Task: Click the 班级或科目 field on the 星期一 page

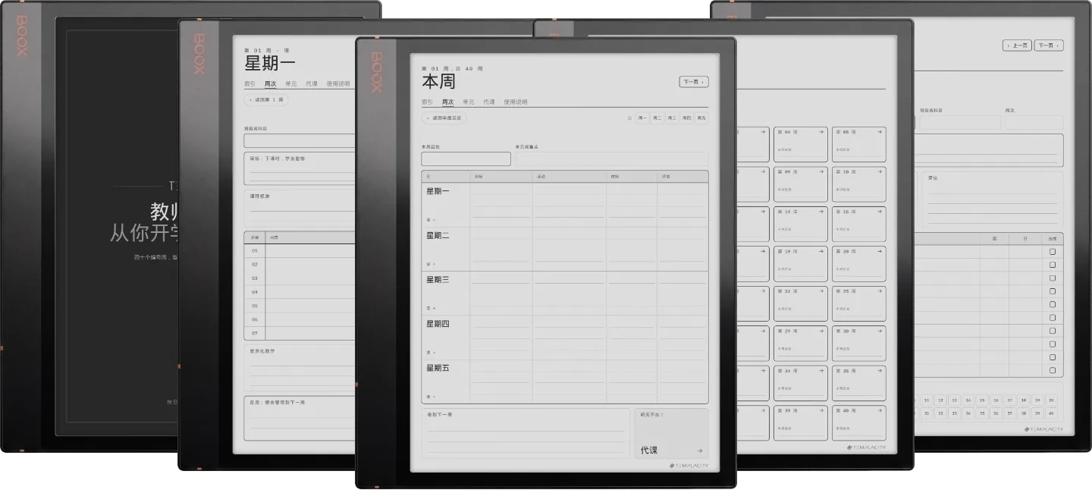Action: click(x=300, y=140)
